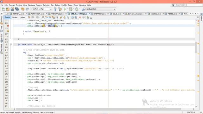The height and width of the screenshot is (114, 203).
Task: Click the Toggle Rectangular Selection icon
Action: 57,17
